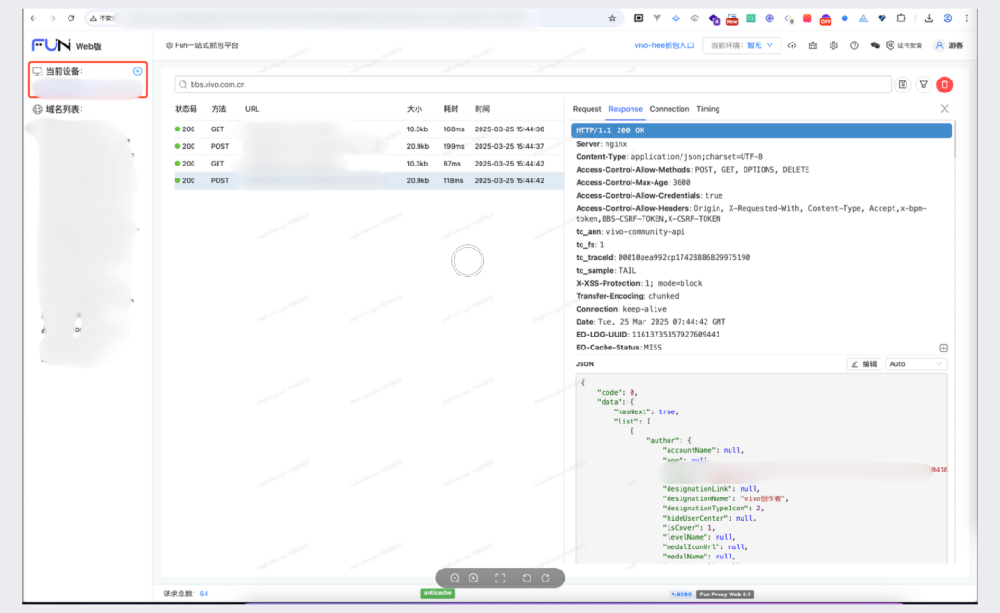Zoom in using the image viewer toolbar
The height and width of the screenshot is (613, 1000).
tap(473, 578)
